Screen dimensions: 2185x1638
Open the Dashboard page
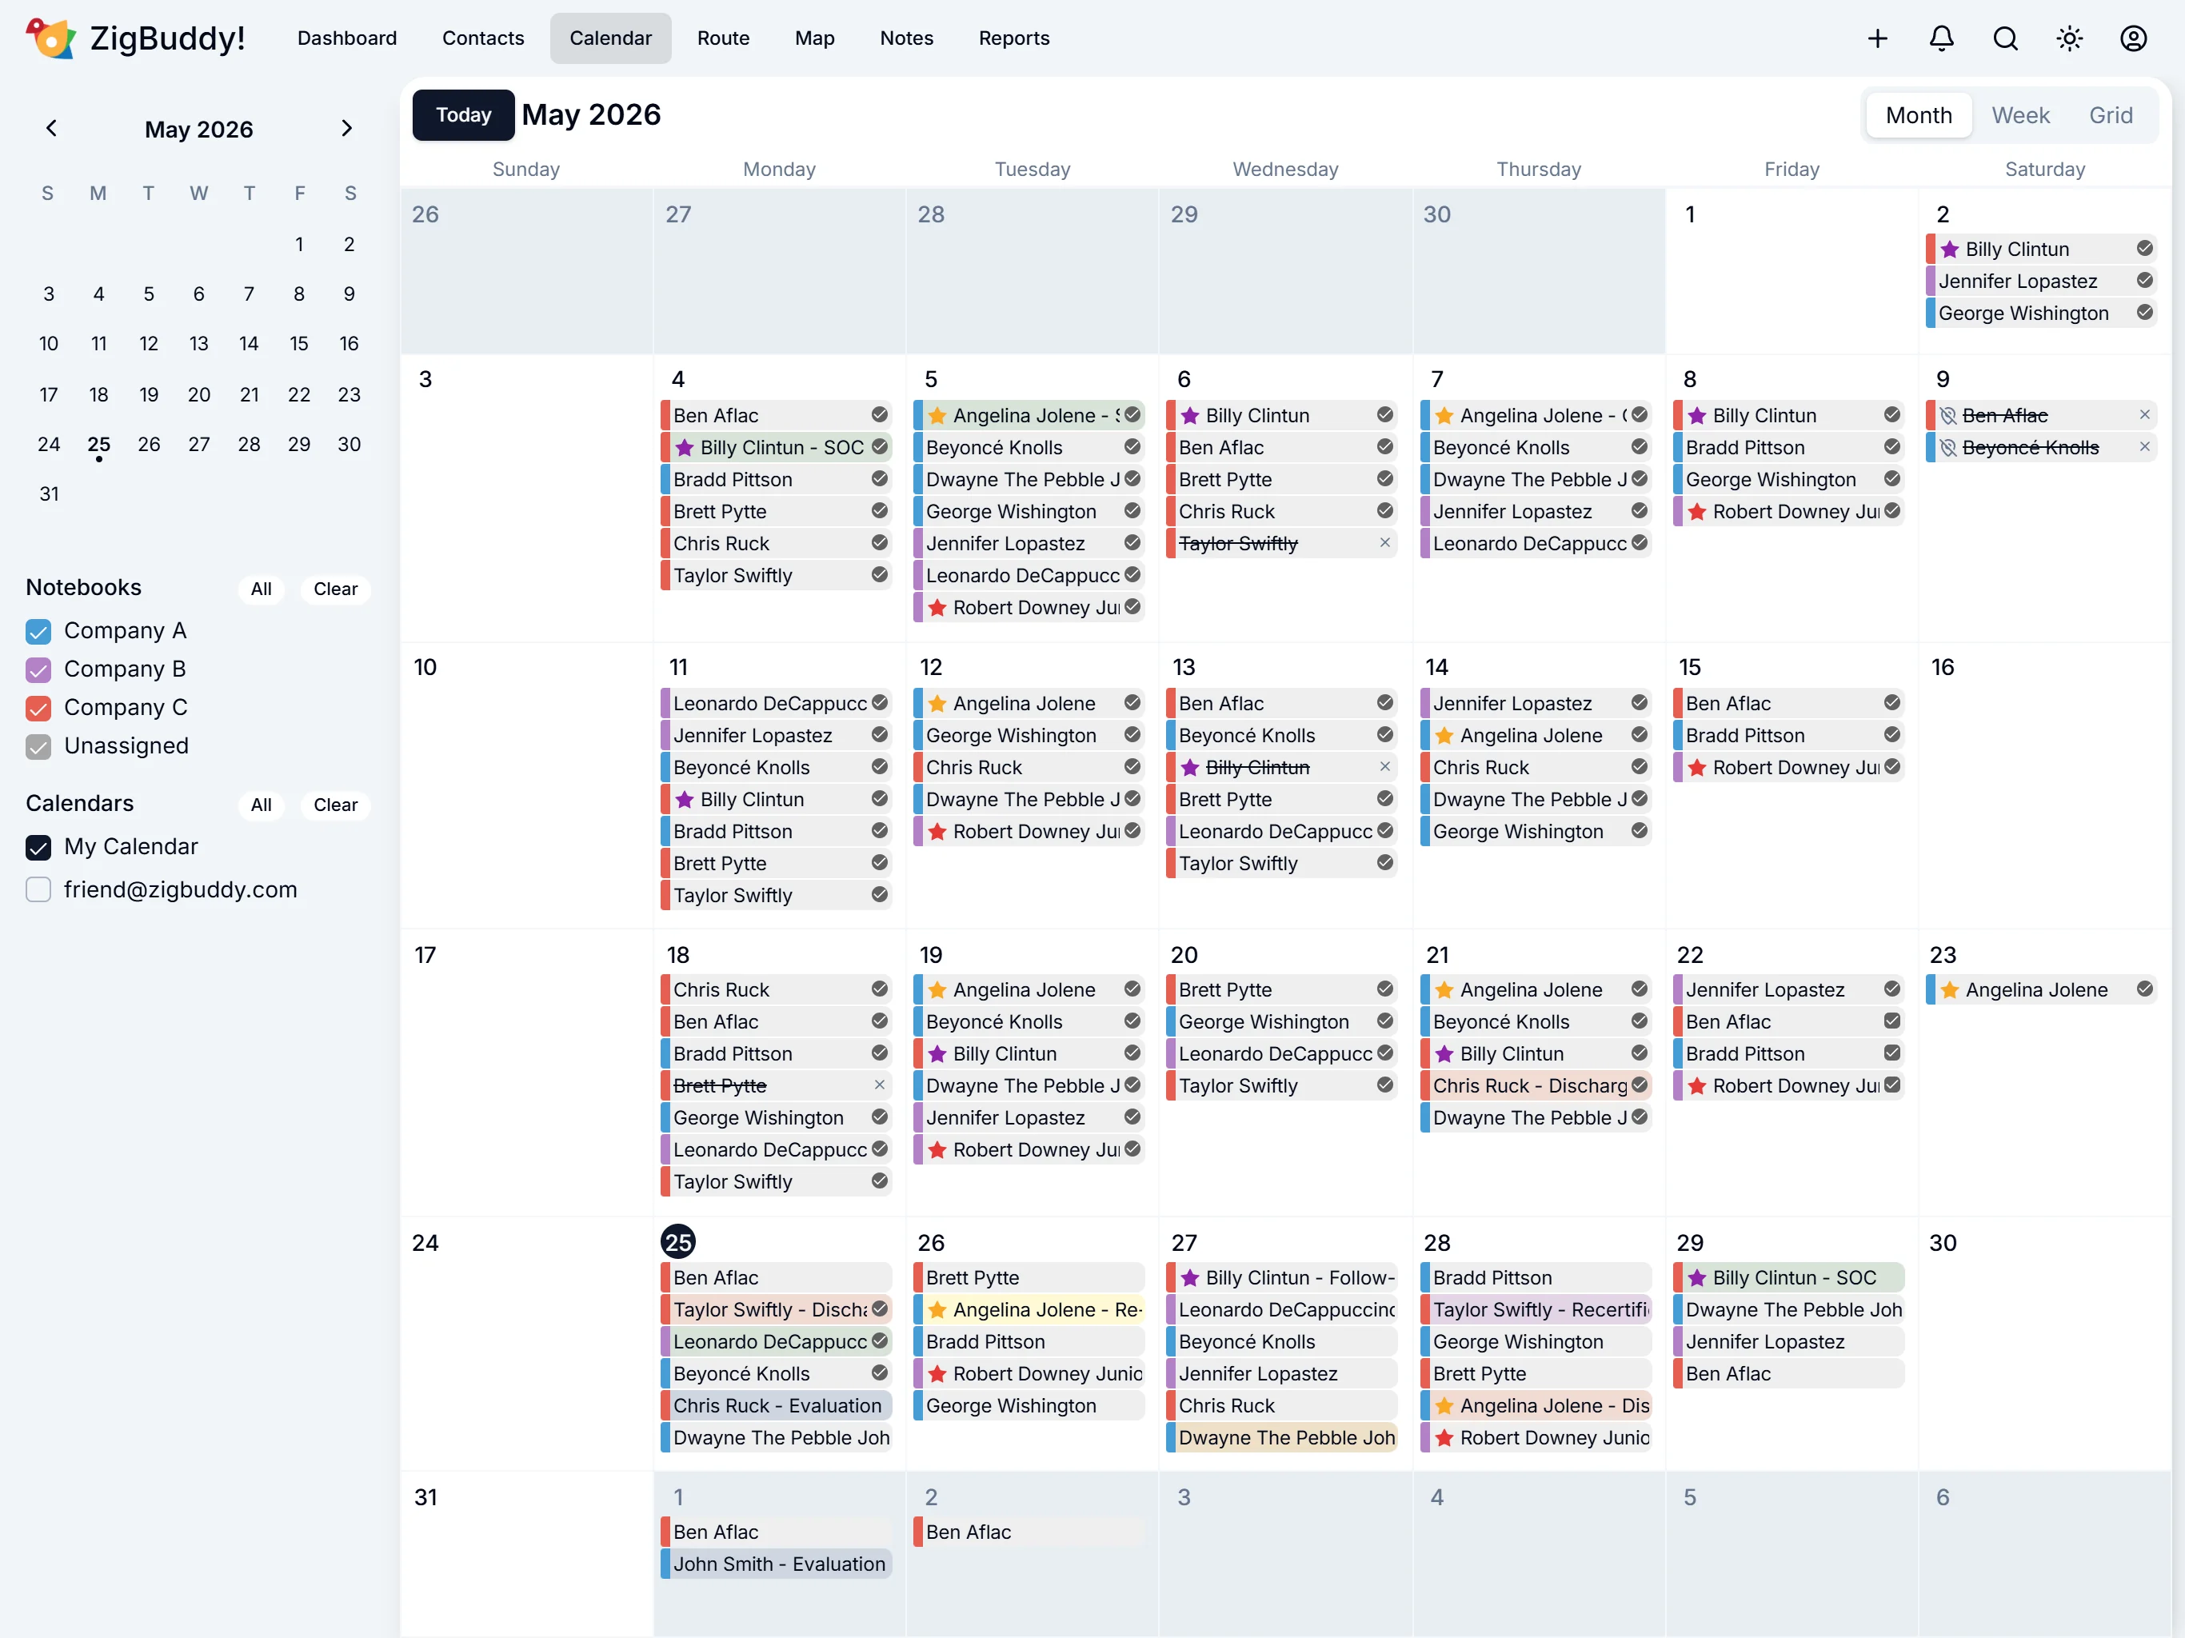pyautogui.click(x=347, y=38)
